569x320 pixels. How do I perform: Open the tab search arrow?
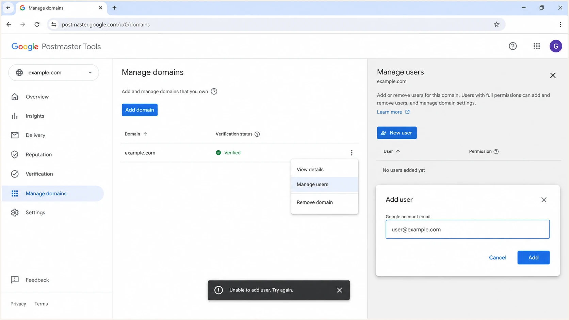pos(8,8)
